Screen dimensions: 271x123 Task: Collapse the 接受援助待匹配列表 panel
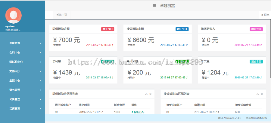(258, 94)
